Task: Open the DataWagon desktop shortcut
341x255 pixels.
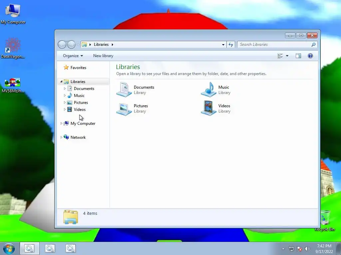Action: tap(13, 48)
